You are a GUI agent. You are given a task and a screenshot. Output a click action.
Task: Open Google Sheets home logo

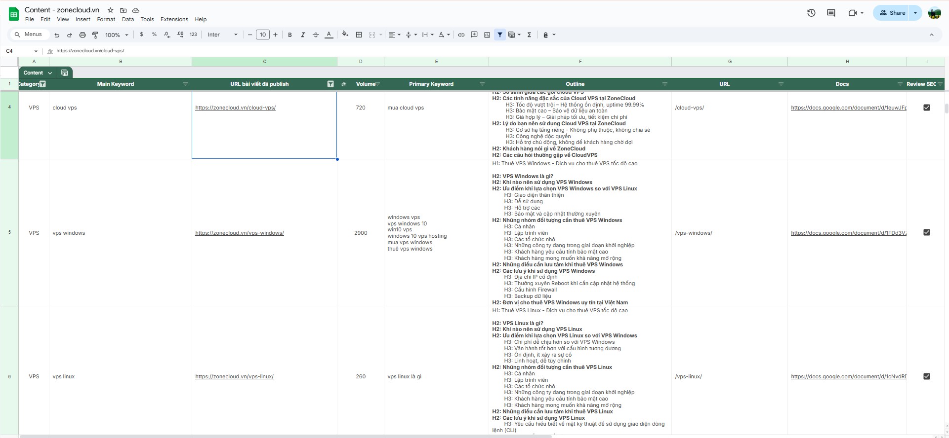coord(14,14)
